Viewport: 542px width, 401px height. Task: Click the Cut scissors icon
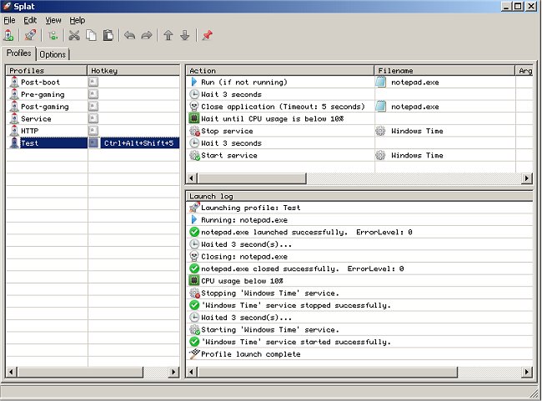pyautogui.click(x=74, y=35)
